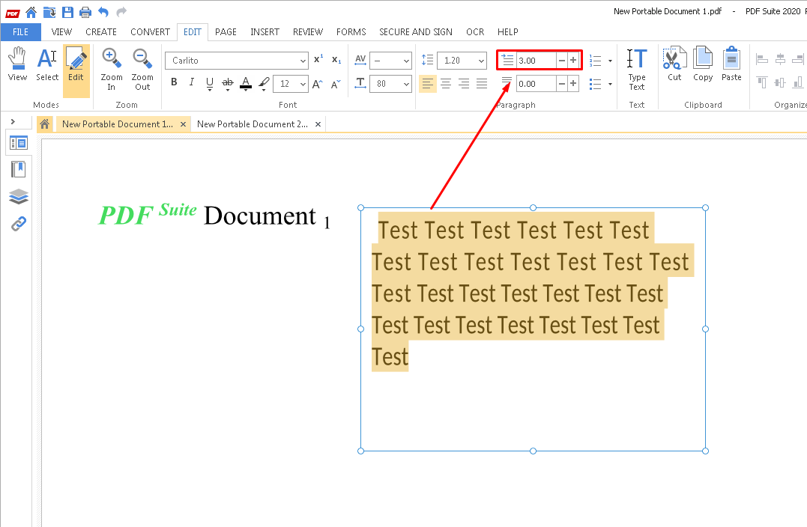Switch to View mode with the hand tool
This screenshot has height=527, width=807.
(17, 64)
